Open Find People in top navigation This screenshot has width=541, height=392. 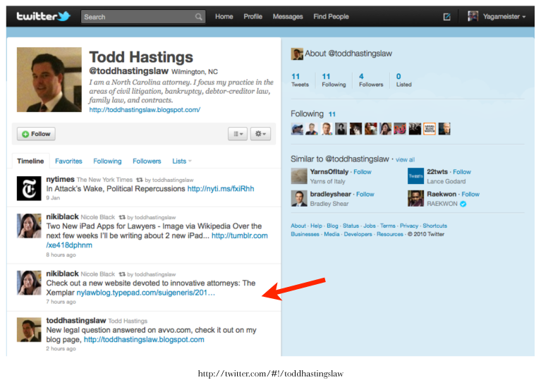[x=331, y=16]
